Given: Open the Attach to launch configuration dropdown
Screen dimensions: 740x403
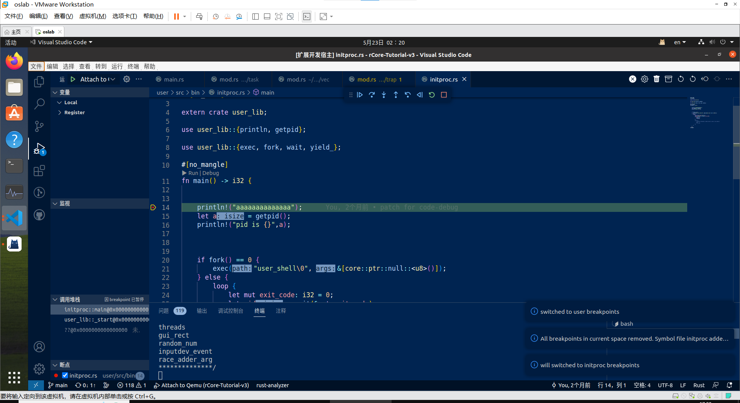Looking at the screenshot, I should 98,79.
